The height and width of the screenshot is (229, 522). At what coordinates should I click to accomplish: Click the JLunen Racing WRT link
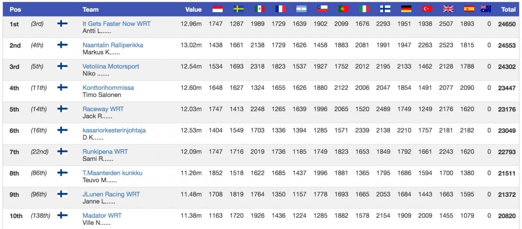pyautogui.click(x=111, y=194)
